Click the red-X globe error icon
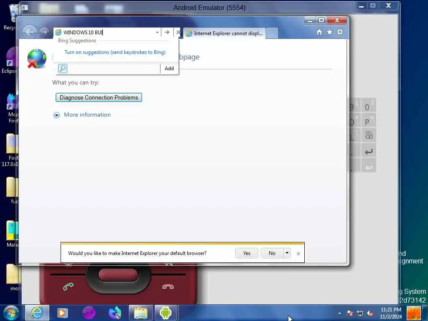 37,59
